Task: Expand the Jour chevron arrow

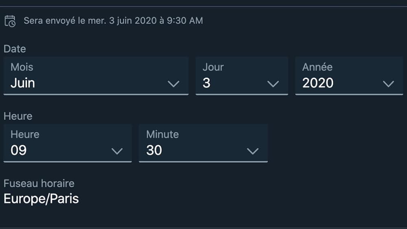Action: coord(273,84)
